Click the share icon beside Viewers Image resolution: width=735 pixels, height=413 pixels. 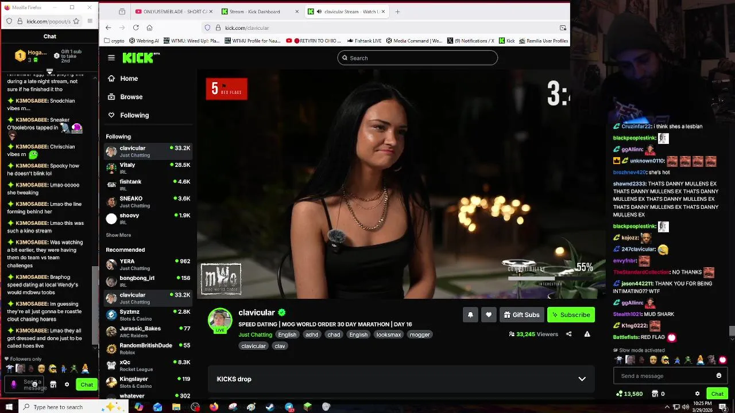tap(569, 334)
